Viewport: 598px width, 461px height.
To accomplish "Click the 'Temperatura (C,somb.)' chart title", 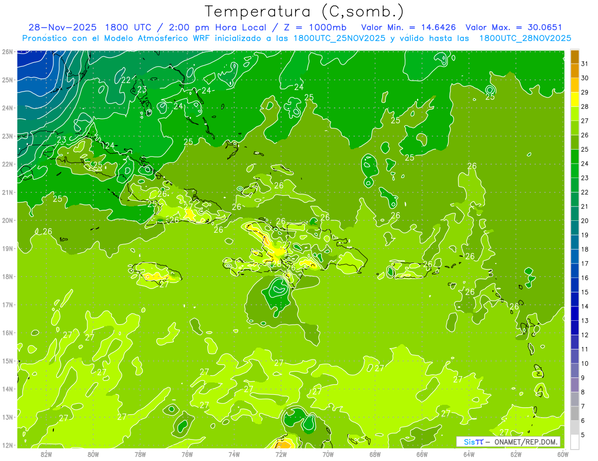I will pyautogui.click(x=304, y=11).
